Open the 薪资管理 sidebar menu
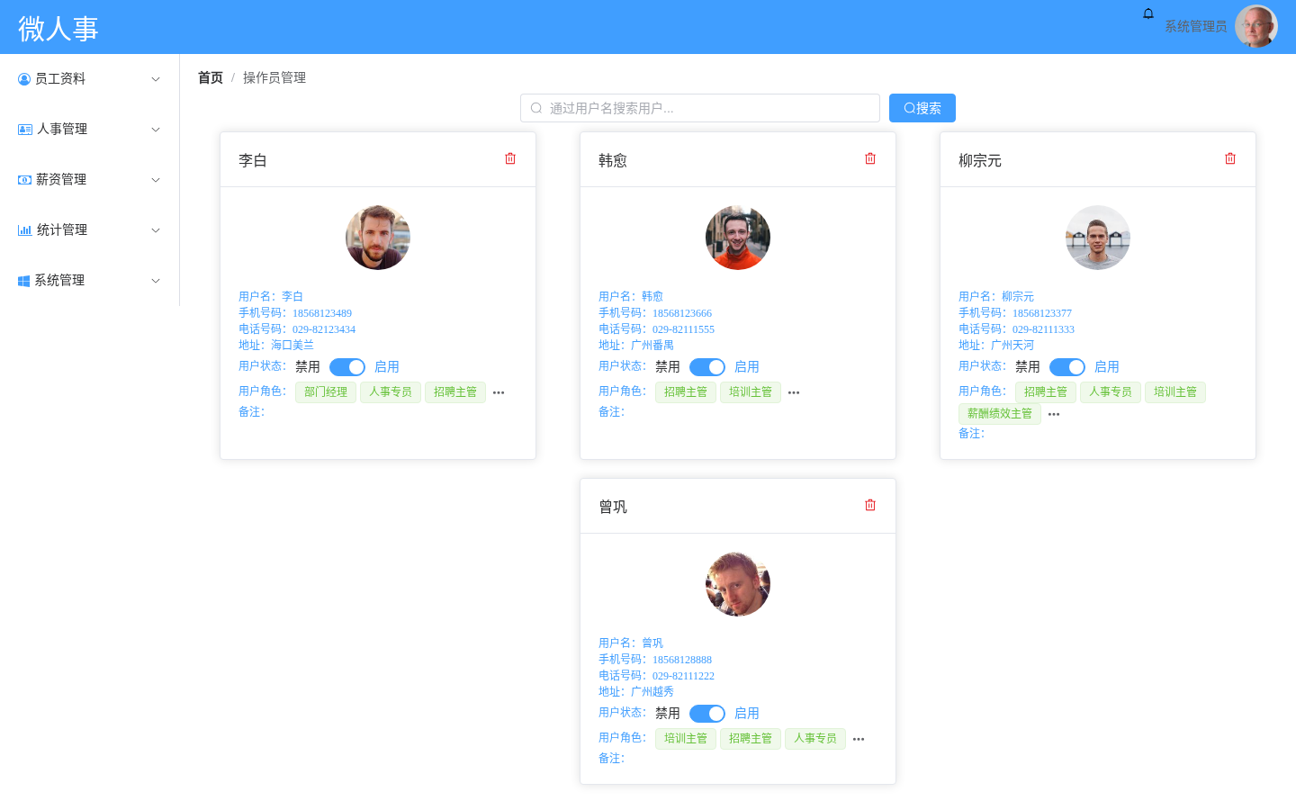Screen dimensions: 1296x810 (x=90, y=180)
